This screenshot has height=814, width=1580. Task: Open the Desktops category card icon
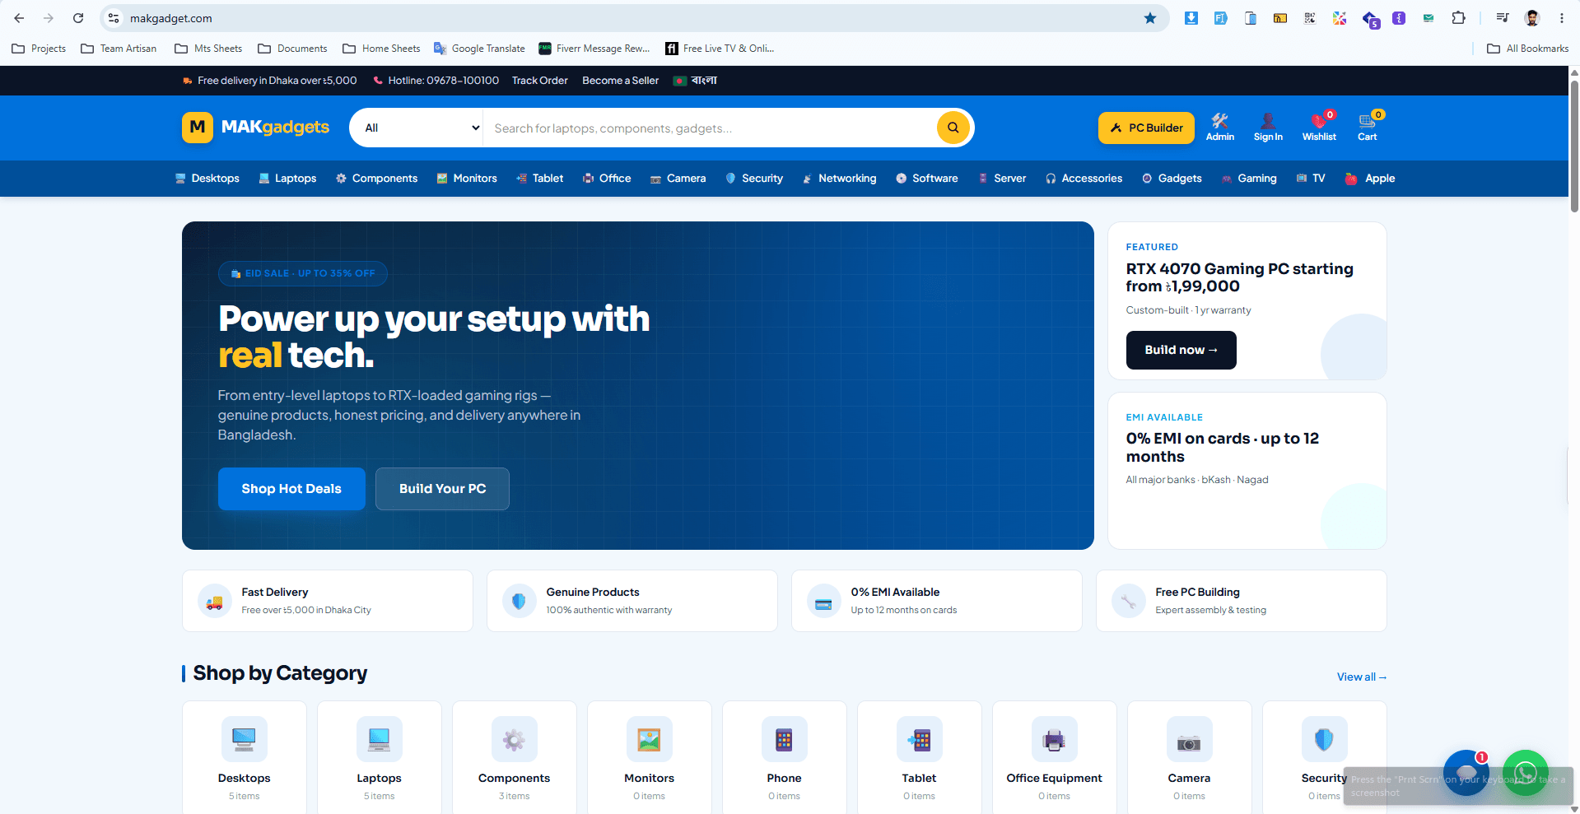(x=245, y=739)
